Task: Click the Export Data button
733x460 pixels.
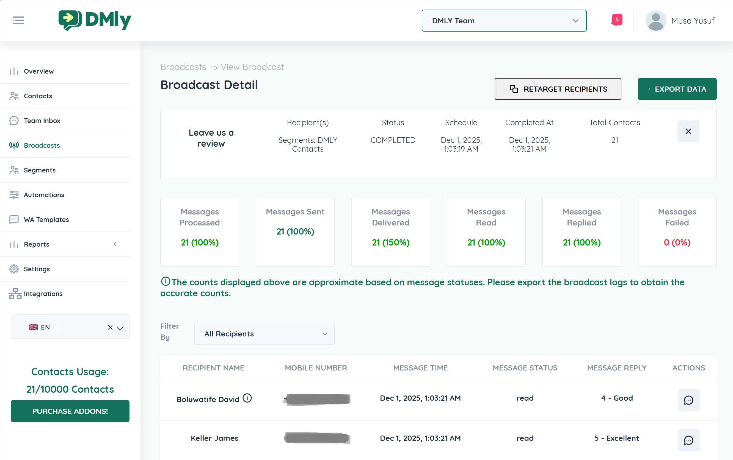Action: tap(677, 89)
